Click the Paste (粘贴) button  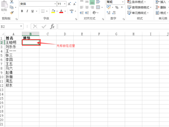4,6
